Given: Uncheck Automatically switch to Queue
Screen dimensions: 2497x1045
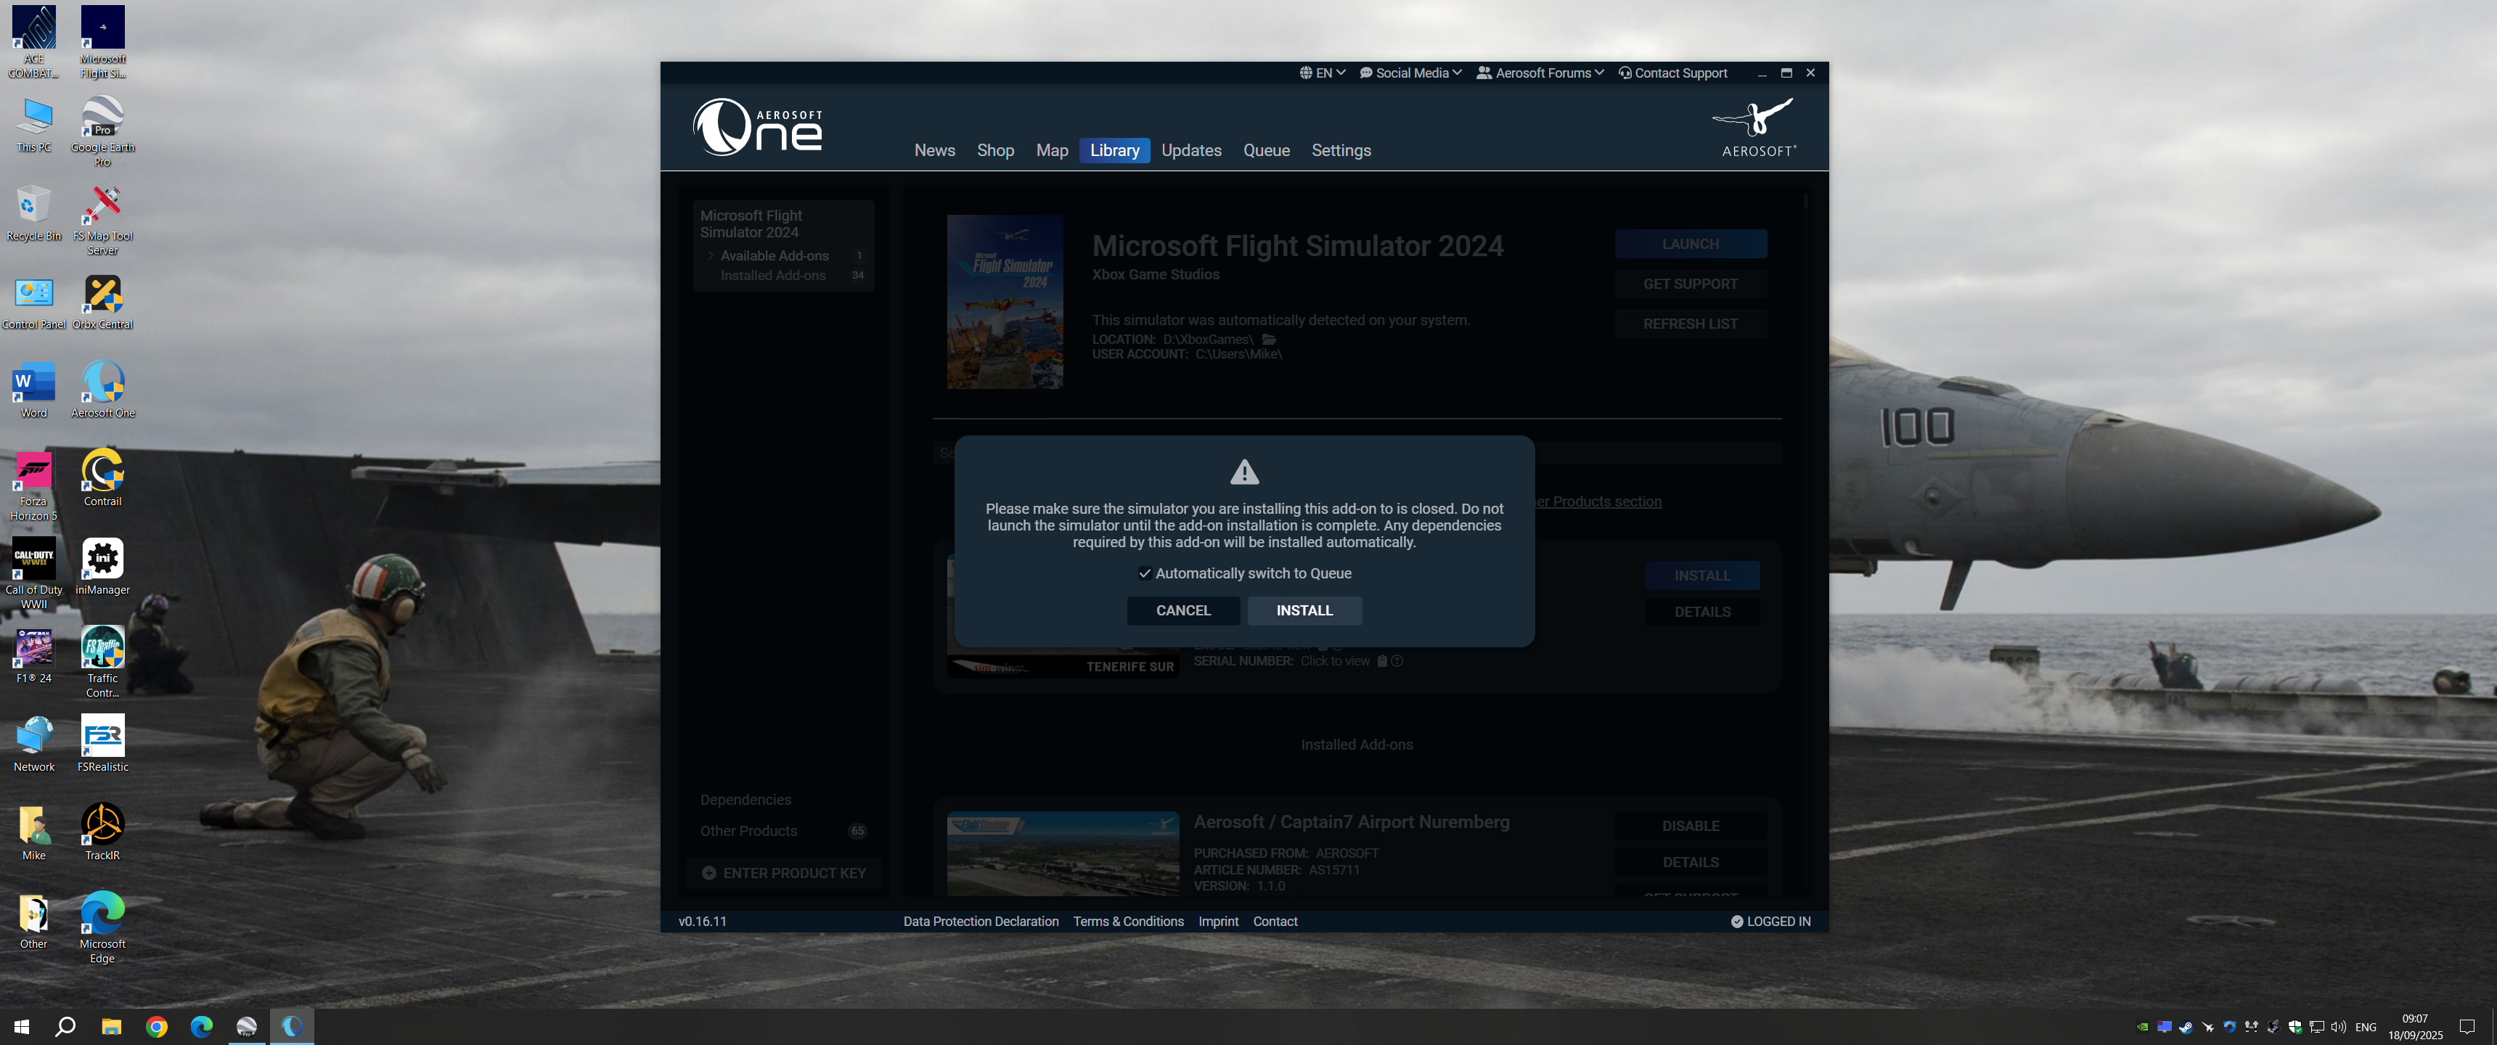Looking at the screenshot, I should pyautogui.click(x=1145, y=574).
